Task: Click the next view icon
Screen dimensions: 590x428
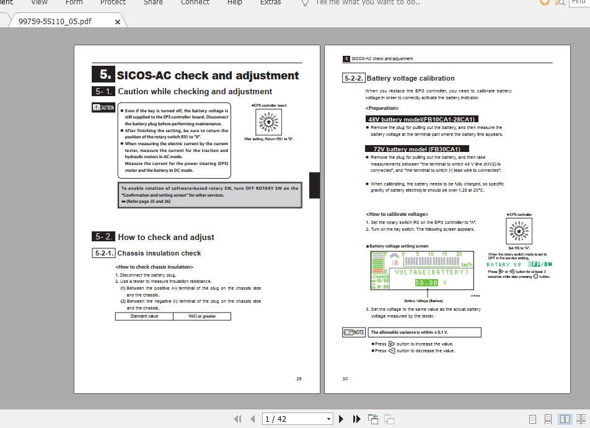Action: point(389,419)
